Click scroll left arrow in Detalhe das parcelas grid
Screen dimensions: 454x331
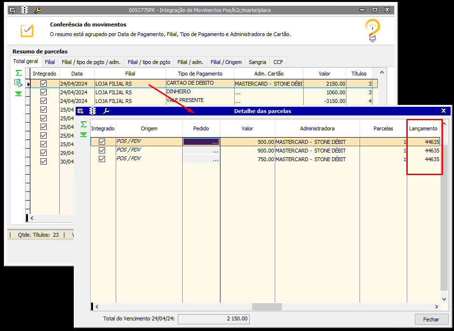point(97,306)
